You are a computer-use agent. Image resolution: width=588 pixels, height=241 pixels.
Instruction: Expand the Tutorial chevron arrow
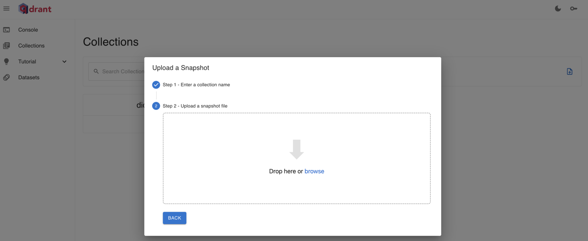[x=64, y=61]
